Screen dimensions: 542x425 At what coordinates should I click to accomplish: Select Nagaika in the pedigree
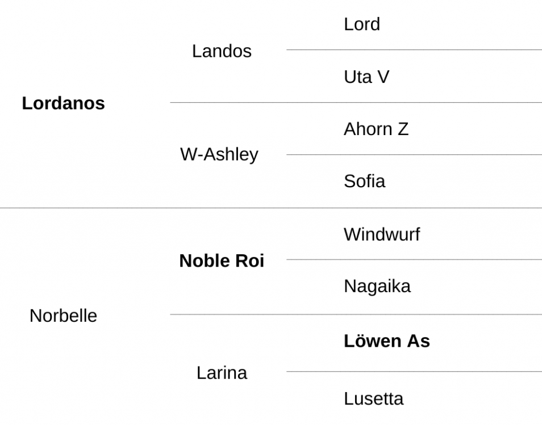[x=377, y=287]
